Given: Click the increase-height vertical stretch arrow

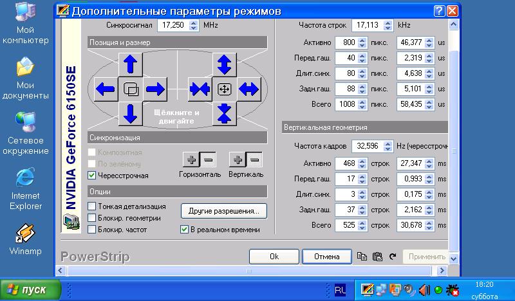Looking at the screenshot, I should [224, 64].
